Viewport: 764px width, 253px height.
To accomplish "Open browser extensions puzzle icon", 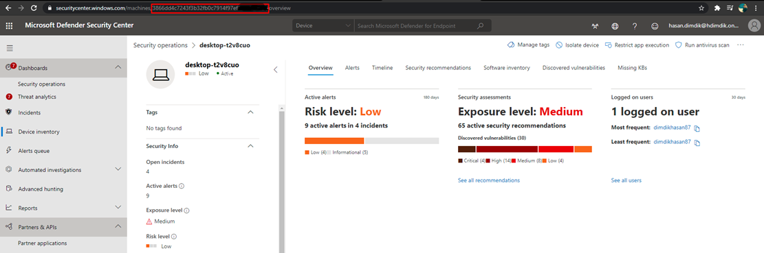I will (x=717, y=8).
